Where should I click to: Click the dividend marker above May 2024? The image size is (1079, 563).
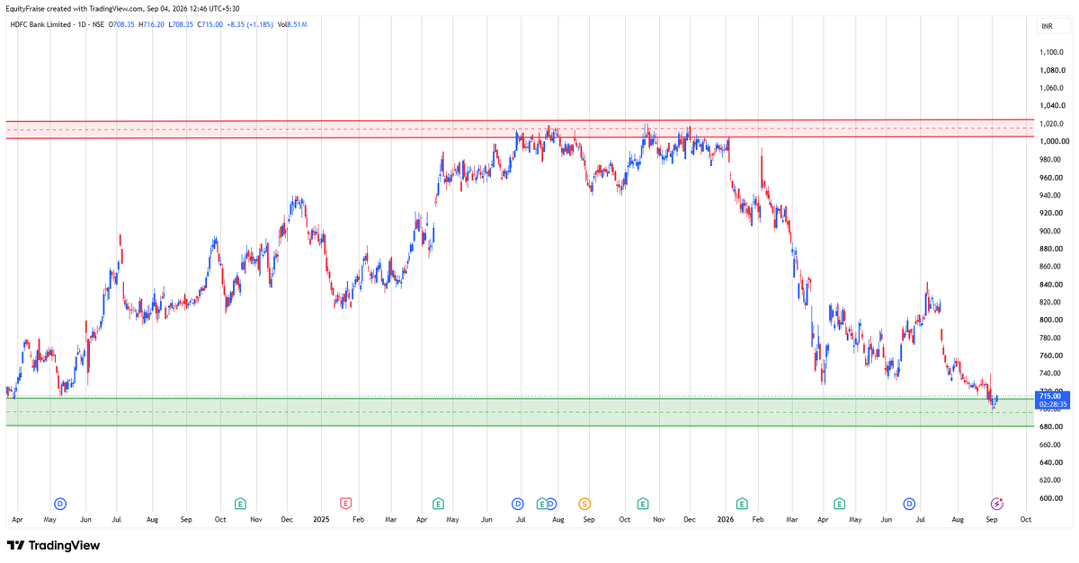pyautogui.click(x=61, y=503)
